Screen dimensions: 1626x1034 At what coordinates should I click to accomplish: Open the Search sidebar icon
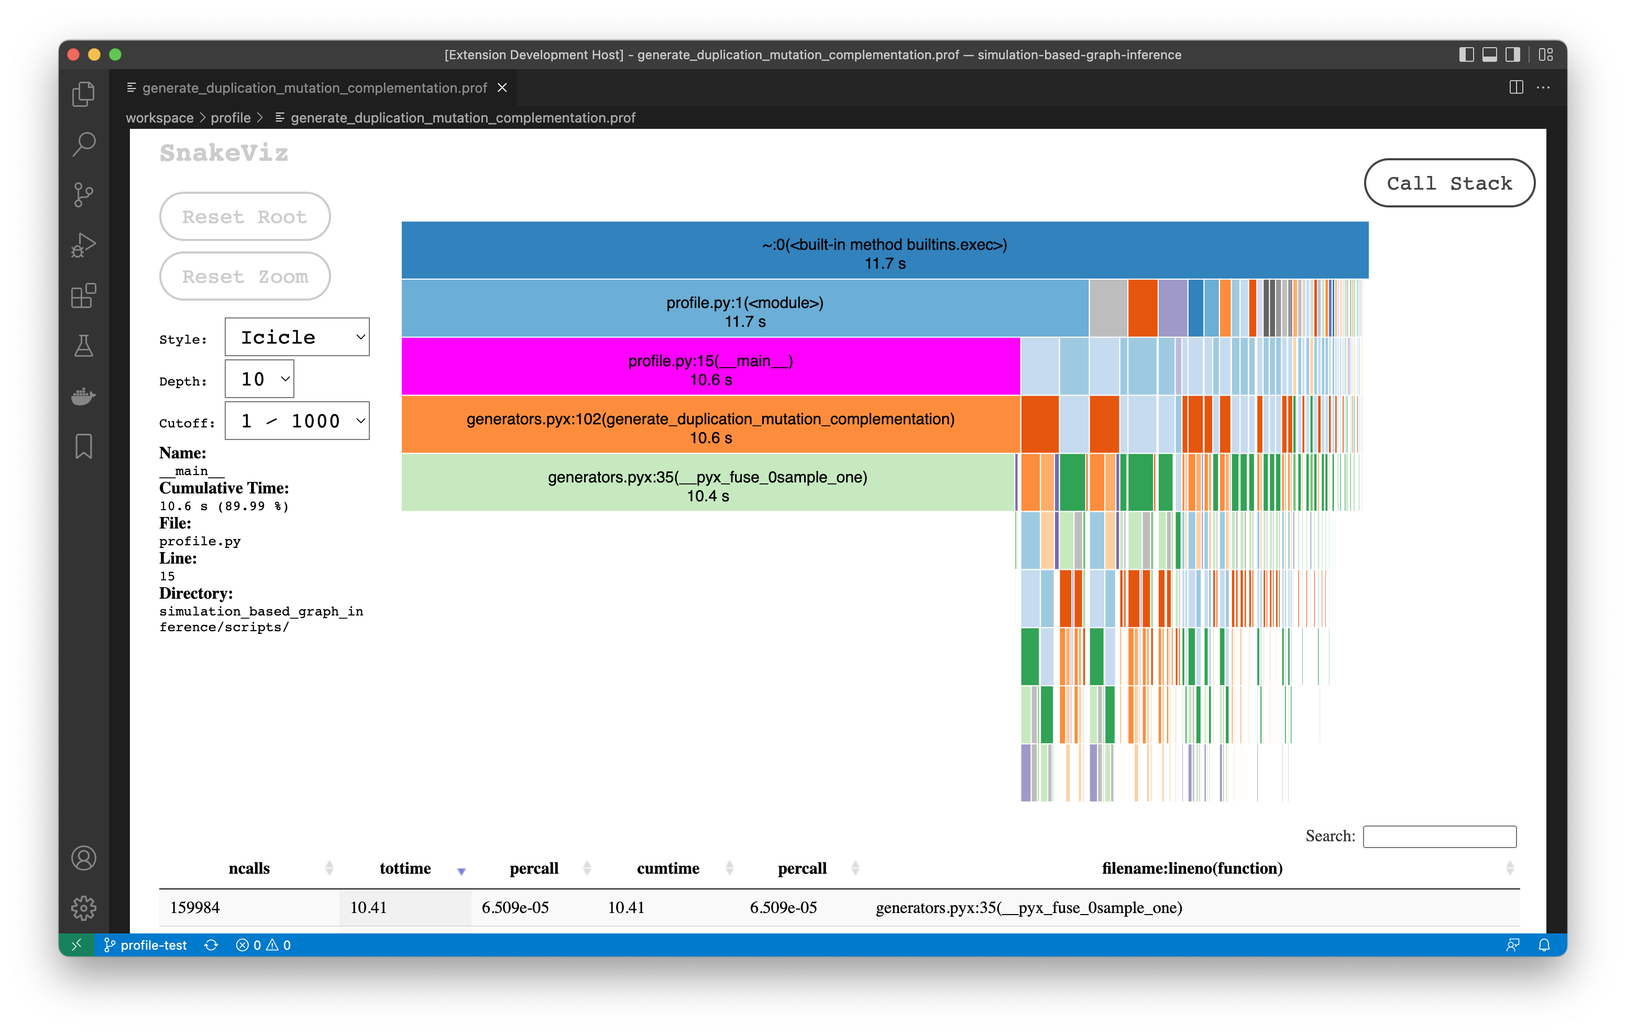tap(83, 144)
